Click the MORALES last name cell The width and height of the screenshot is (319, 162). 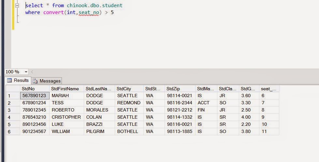click(99, 110)
